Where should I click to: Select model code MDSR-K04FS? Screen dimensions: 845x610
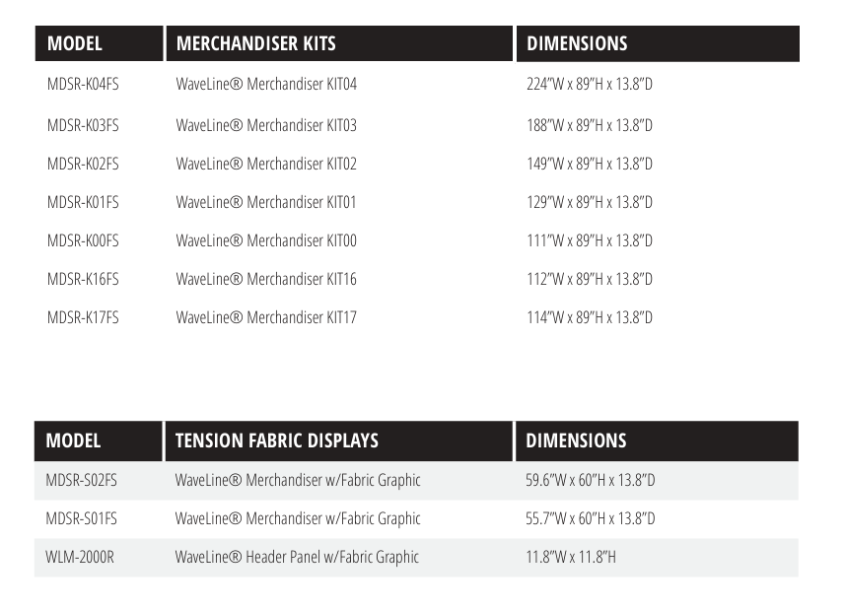pos(83,85)
